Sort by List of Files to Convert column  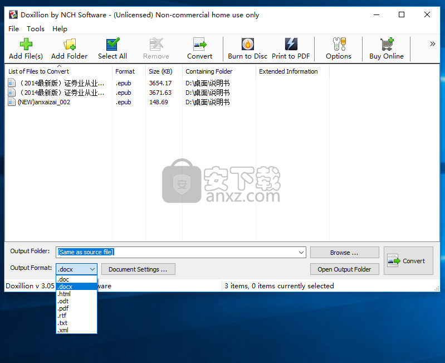click(58, 71)
